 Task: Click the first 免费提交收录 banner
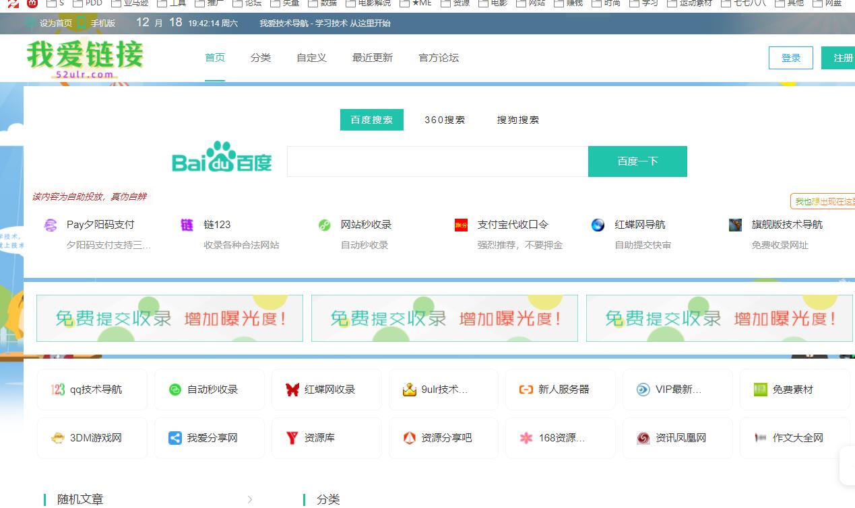(170, 318)
